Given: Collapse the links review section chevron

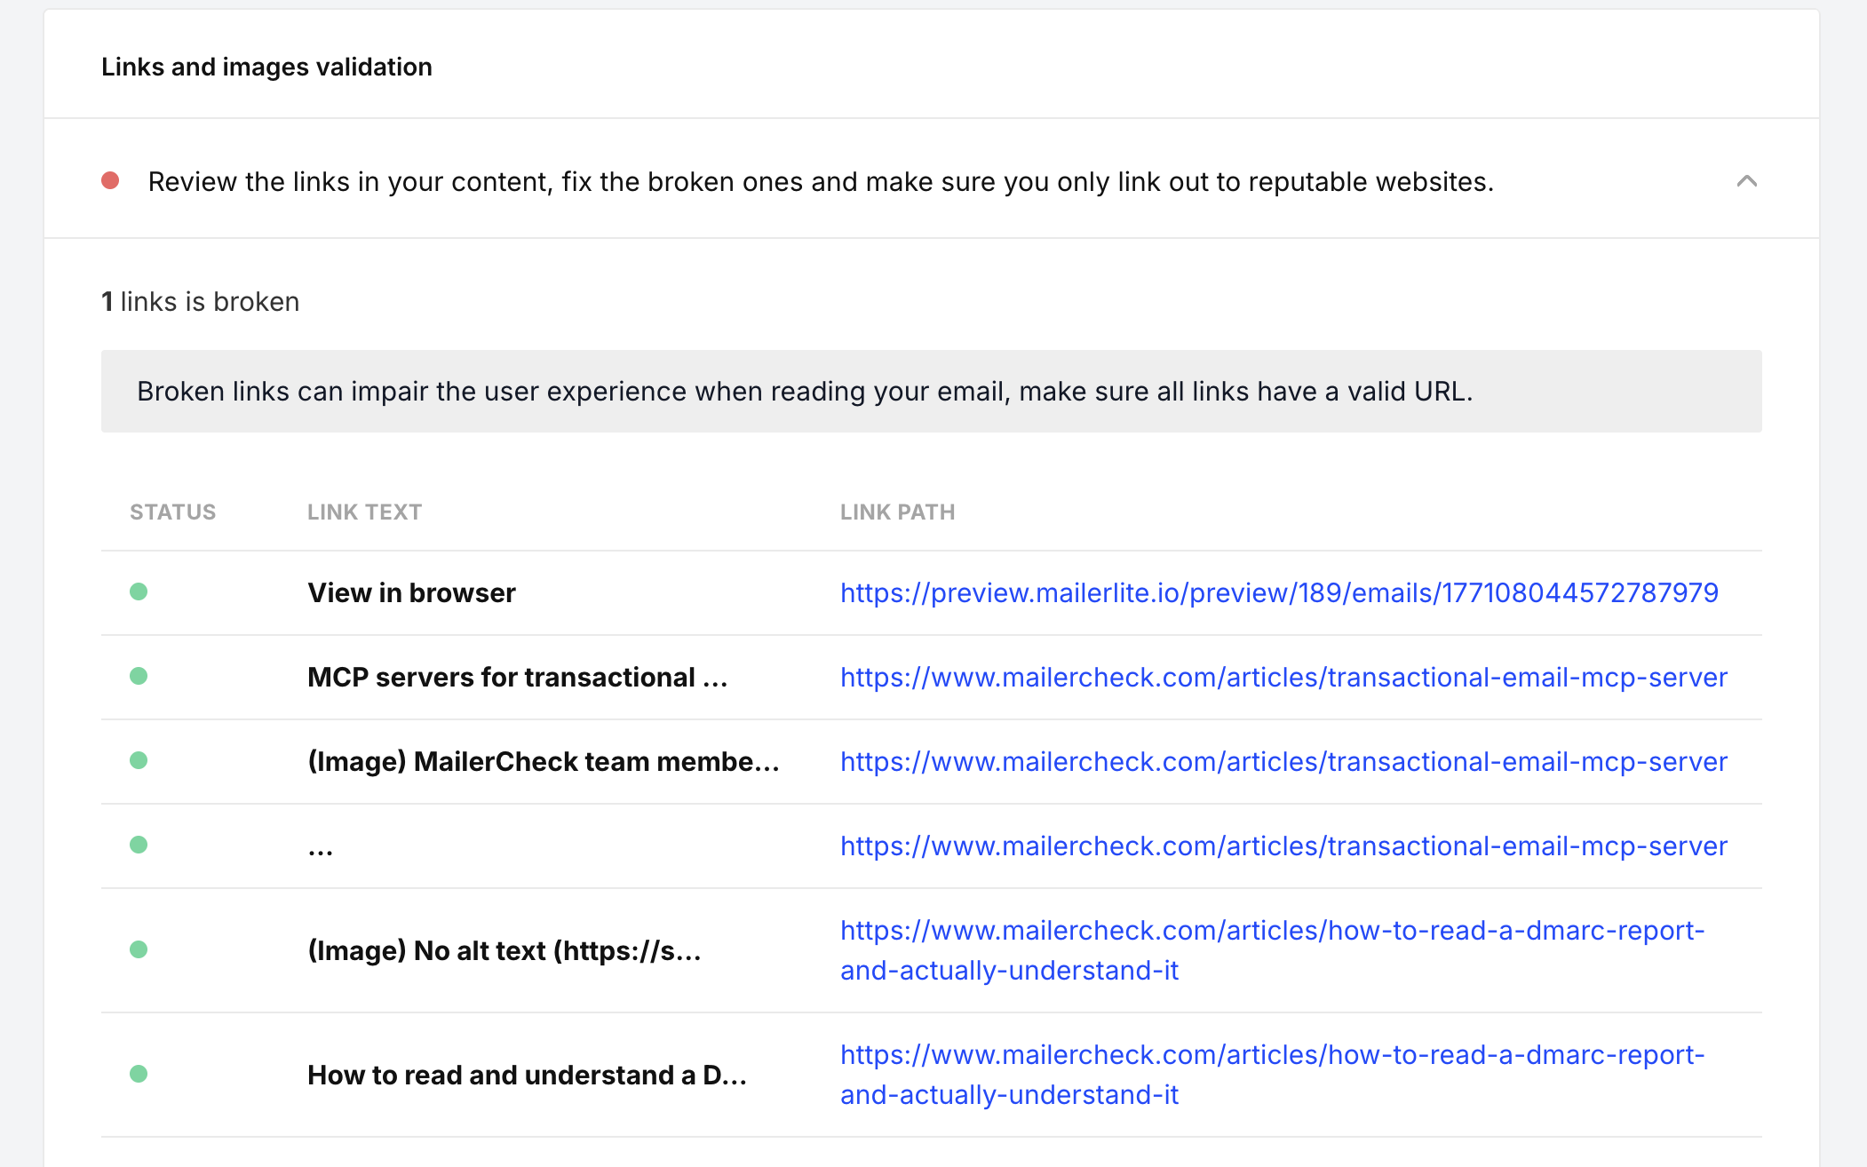Looking at the screenshot, I should click(1746, 181).
